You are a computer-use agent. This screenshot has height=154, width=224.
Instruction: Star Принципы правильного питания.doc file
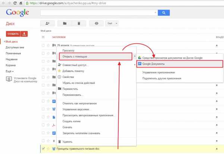tap(48, 149)
